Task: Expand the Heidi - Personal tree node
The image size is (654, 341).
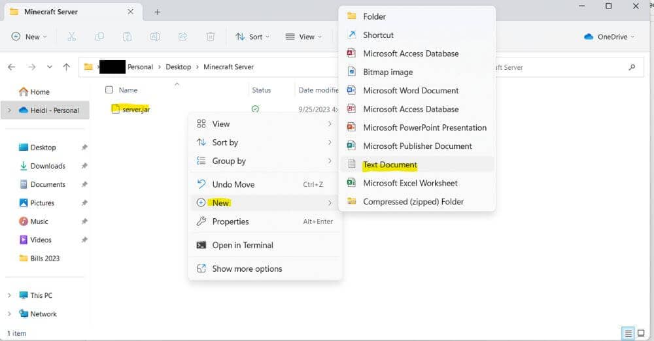Action: click(x=9, y=110)
